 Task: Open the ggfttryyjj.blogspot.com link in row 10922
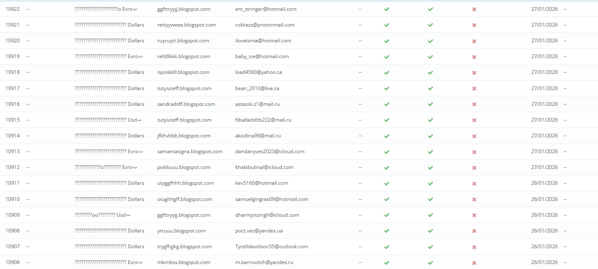(x=183, y=9)
